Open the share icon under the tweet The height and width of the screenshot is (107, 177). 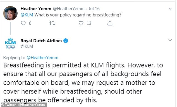[x=110, y=23]
